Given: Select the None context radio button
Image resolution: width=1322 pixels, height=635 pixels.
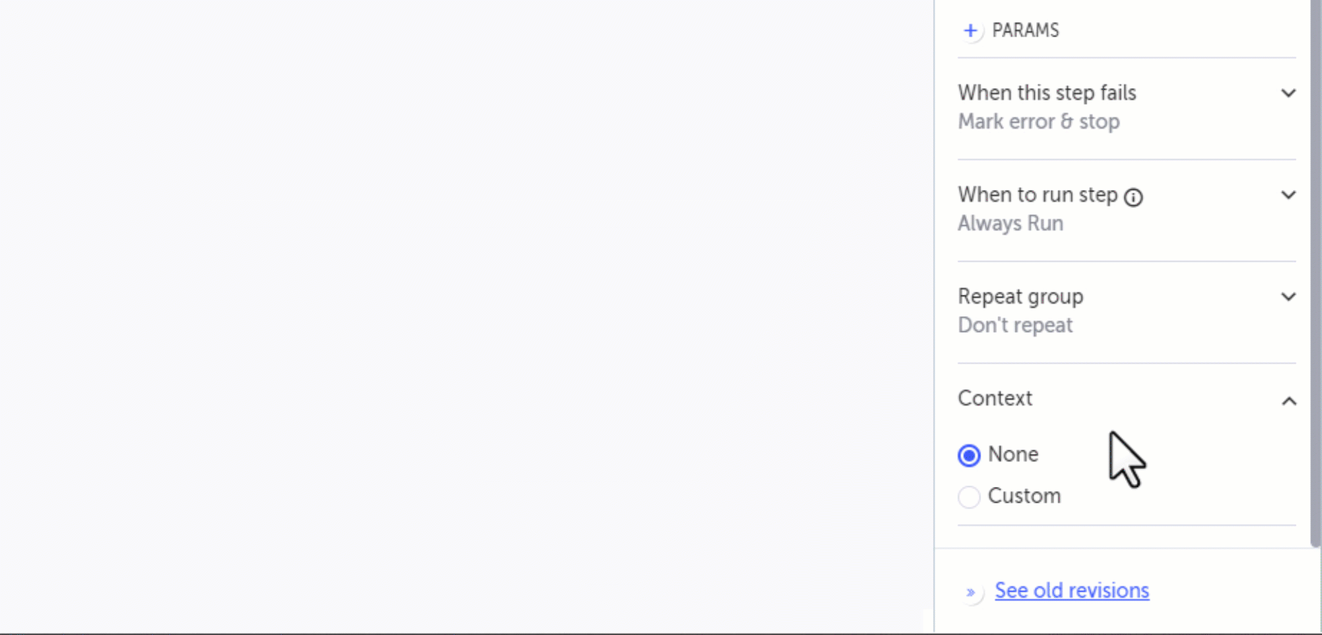Looking at the screenshot, I should pyautogui.click(x=969, y=455).
